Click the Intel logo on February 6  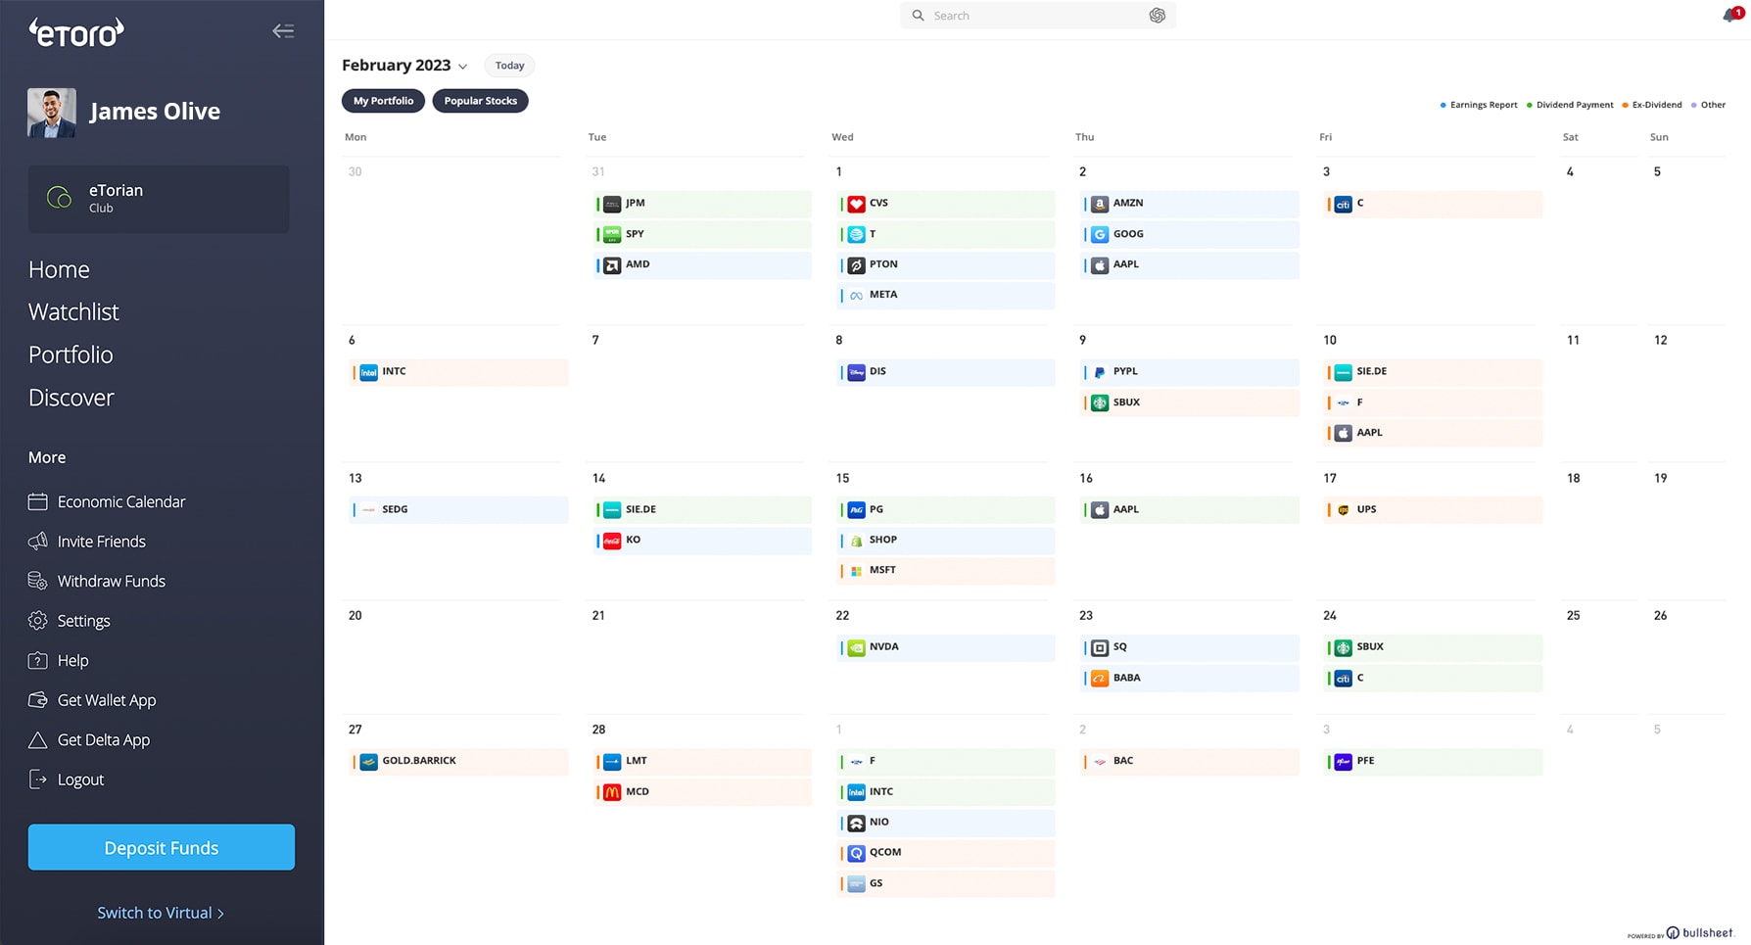(368, 372)
